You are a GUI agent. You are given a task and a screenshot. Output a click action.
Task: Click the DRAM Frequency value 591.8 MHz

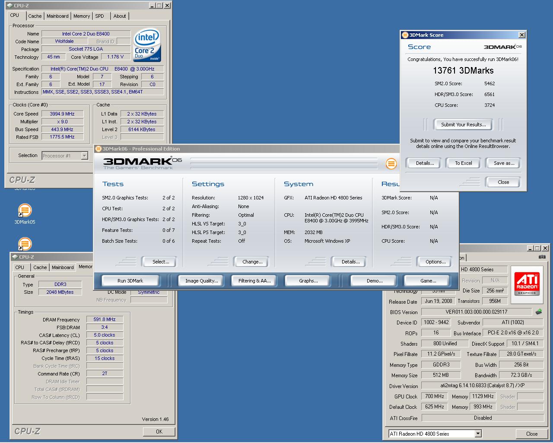tap(105, 319)
